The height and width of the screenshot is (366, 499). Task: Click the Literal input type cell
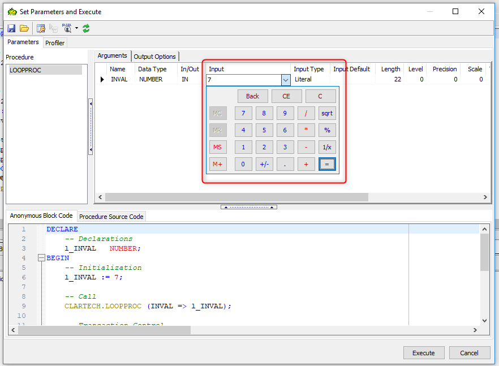(310, 79)
